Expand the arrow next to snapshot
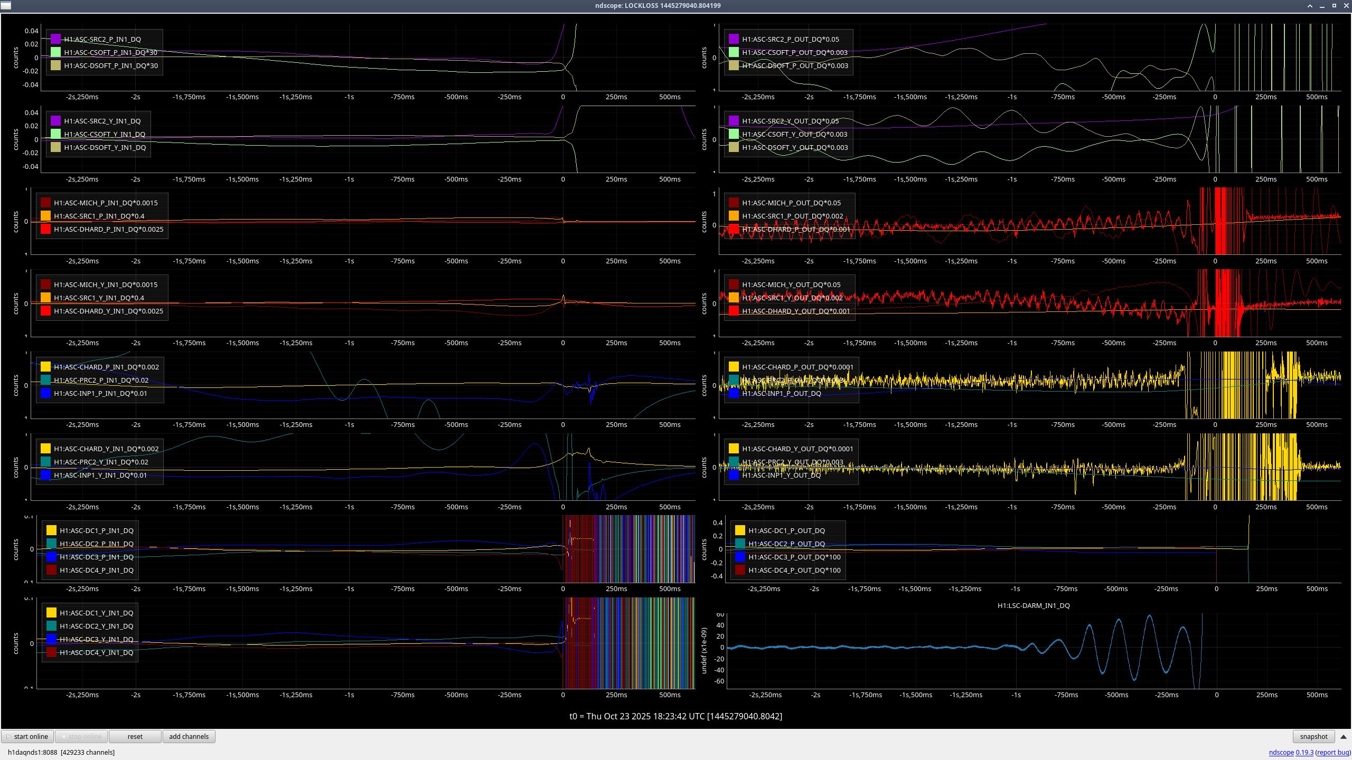Viewport: 1352px width, 760px height. click(1343, 736)
